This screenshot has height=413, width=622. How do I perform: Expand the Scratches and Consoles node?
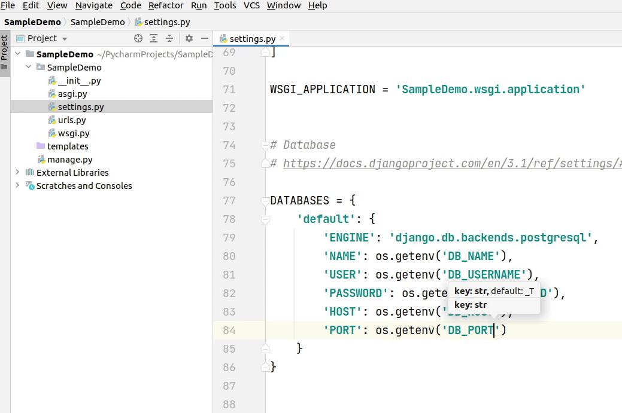coord(17,186)
